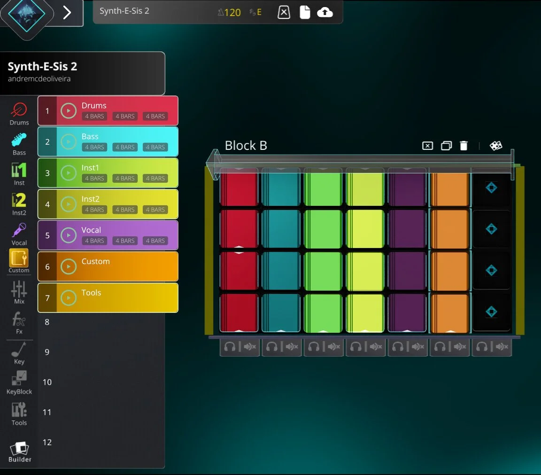Solo the red drums column with headphones
541x475 pixels.
point(230,347)
